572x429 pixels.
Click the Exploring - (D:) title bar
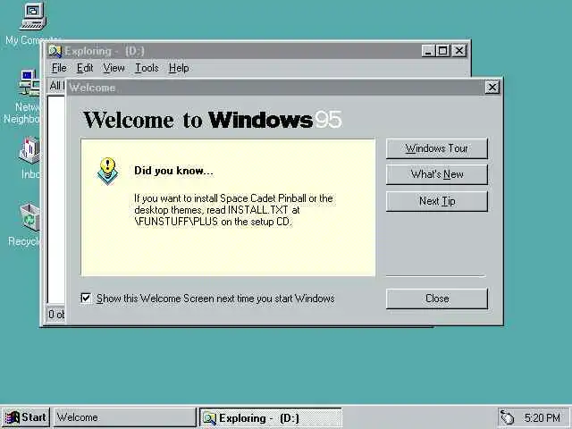coord(257,51)
